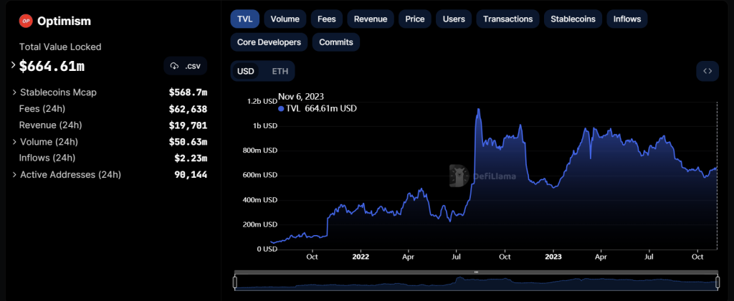Click the right handle of range slider

click(x=717, y=282)
